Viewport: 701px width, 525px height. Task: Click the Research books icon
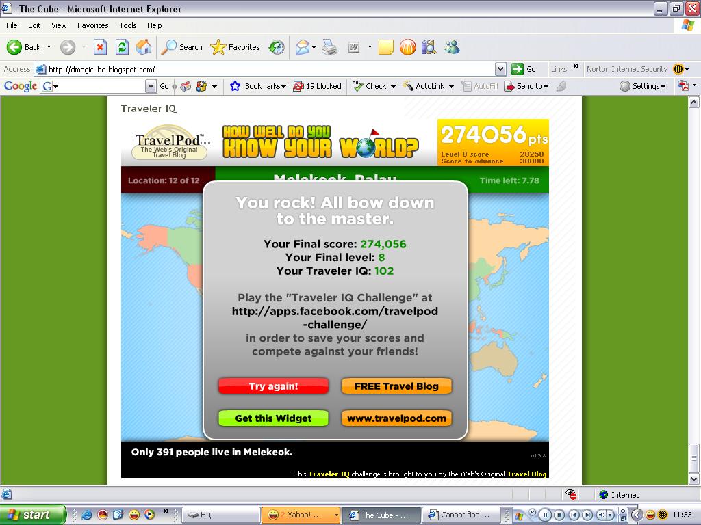(429, 47)
